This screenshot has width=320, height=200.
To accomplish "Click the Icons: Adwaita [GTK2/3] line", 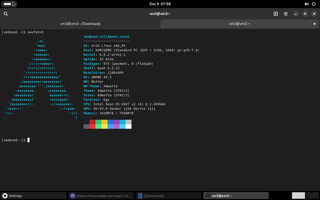I will pos(106,95).
